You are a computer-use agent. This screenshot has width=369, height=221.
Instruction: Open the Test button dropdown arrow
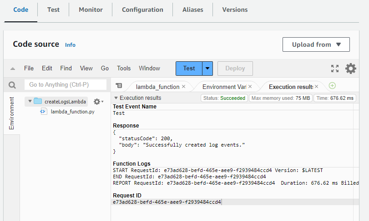click(x=207, y=69)
